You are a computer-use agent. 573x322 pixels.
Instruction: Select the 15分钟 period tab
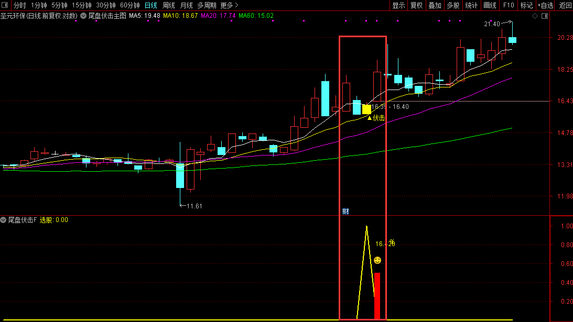point(81,5)
